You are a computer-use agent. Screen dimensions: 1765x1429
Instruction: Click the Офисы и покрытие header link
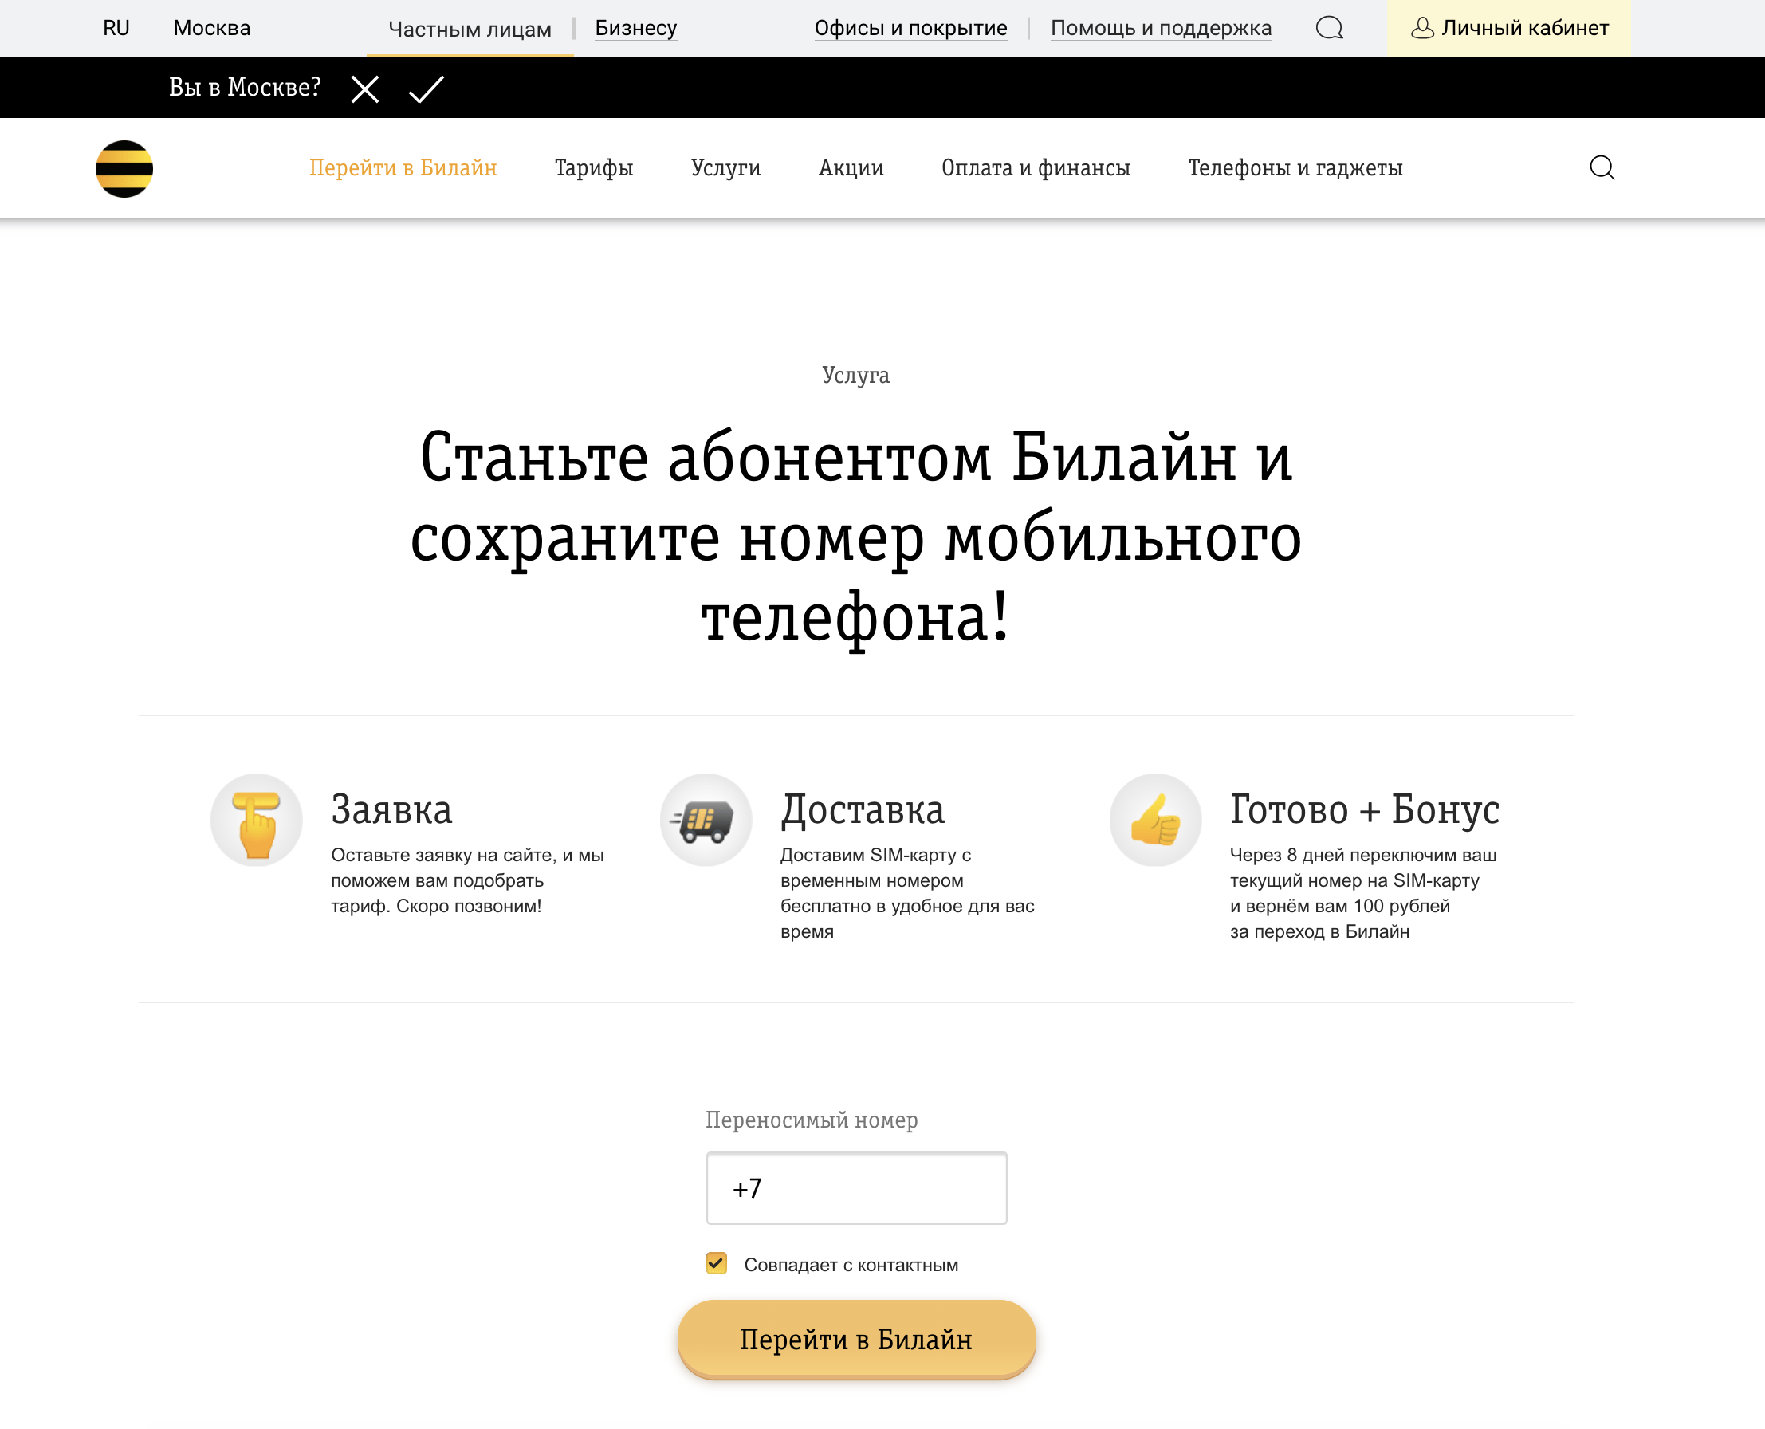908,26
